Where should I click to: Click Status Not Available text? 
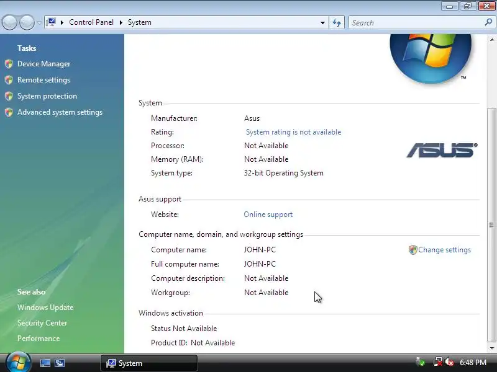[184, 329]
